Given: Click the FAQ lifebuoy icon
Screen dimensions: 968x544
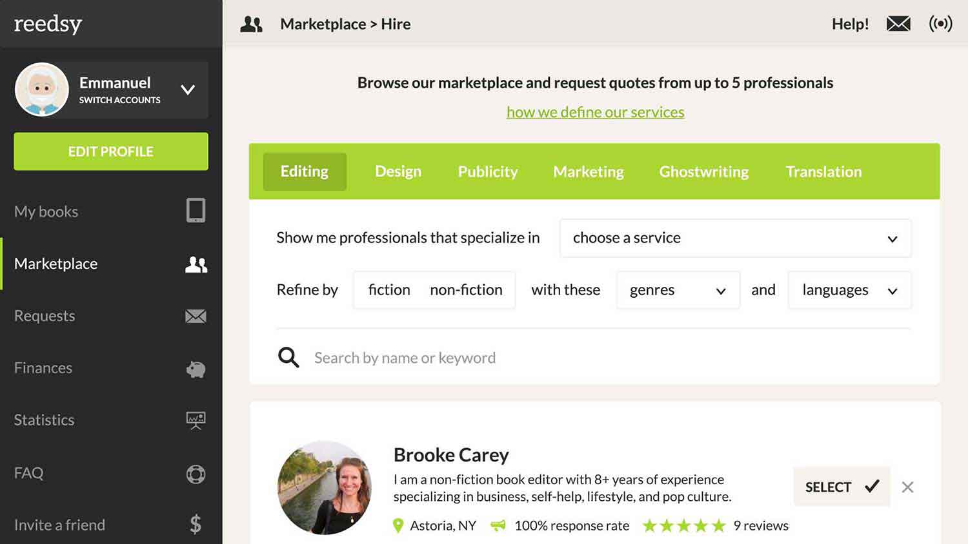Looking at the screenshot, I should point(196,473).
